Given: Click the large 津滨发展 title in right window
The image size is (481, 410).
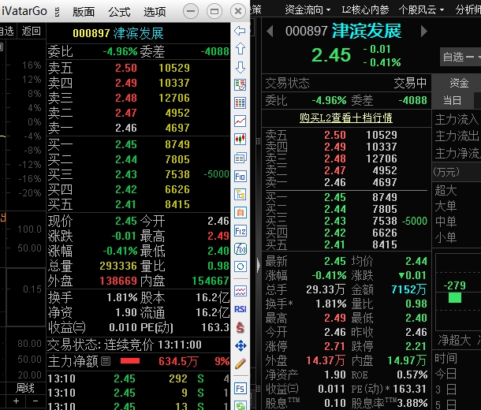Looking at the screenshot, I should (x=367, y=31).
